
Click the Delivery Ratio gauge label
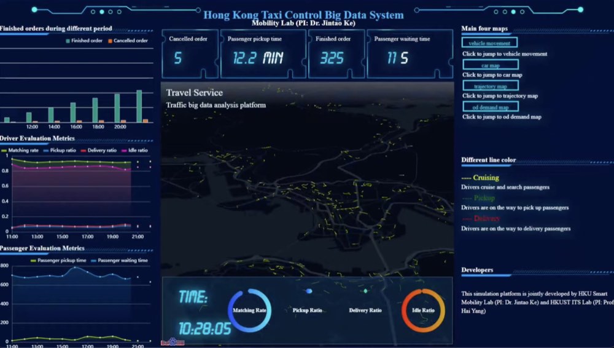(365, 310)
